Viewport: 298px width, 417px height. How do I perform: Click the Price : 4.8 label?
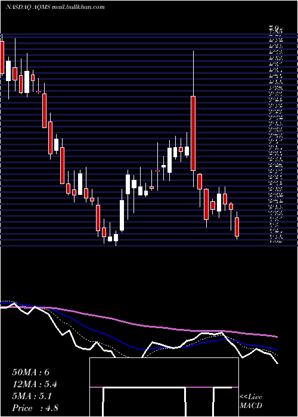[x=35, y=408]
